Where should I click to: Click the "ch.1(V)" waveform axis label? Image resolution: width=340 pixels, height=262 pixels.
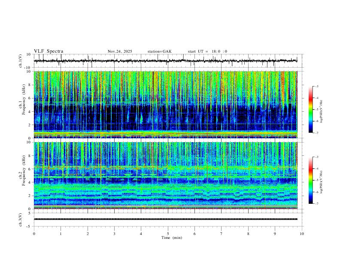[x=21, y=61]
